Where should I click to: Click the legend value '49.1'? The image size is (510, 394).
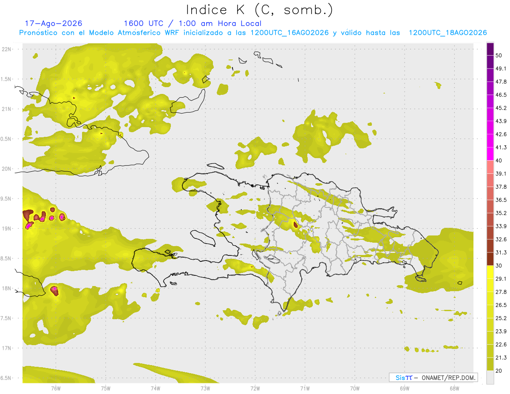501,68
